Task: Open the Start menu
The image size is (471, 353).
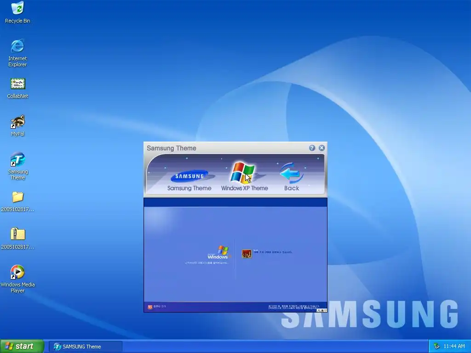Action: pos(22,346)
